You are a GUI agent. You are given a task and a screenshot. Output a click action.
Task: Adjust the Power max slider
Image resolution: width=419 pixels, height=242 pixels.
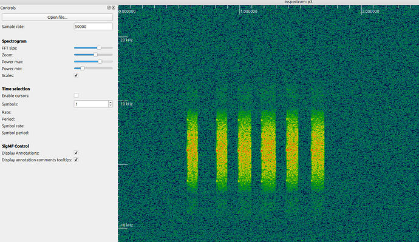pos(100,62)
